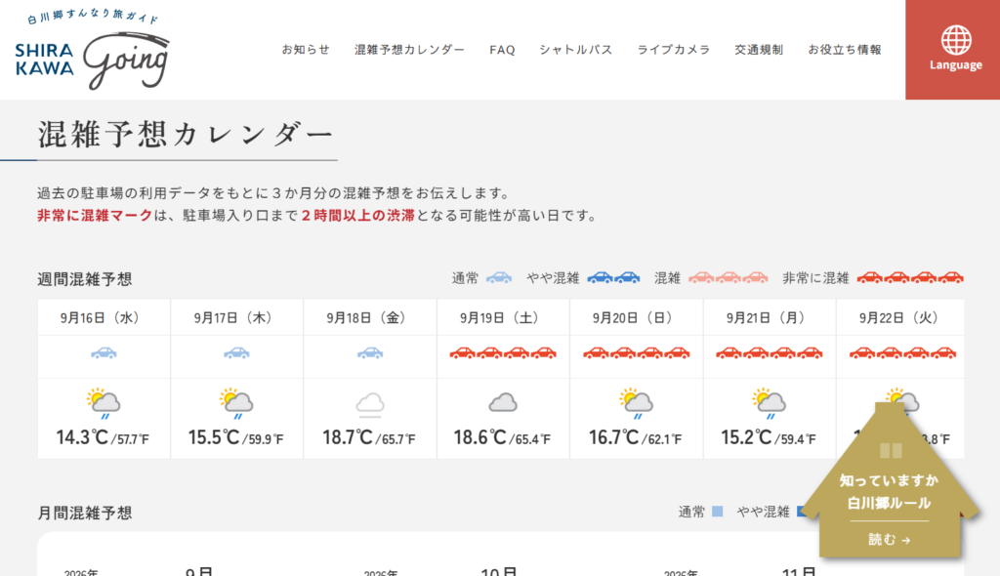Open the 交通規制 menu item
The height and width of the screenshot is (576, 1000).
click(759, 50)
